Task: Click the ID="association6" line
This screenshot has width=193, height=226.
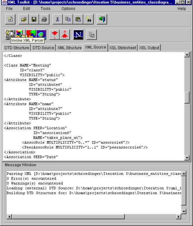Action: click(52, 133)
